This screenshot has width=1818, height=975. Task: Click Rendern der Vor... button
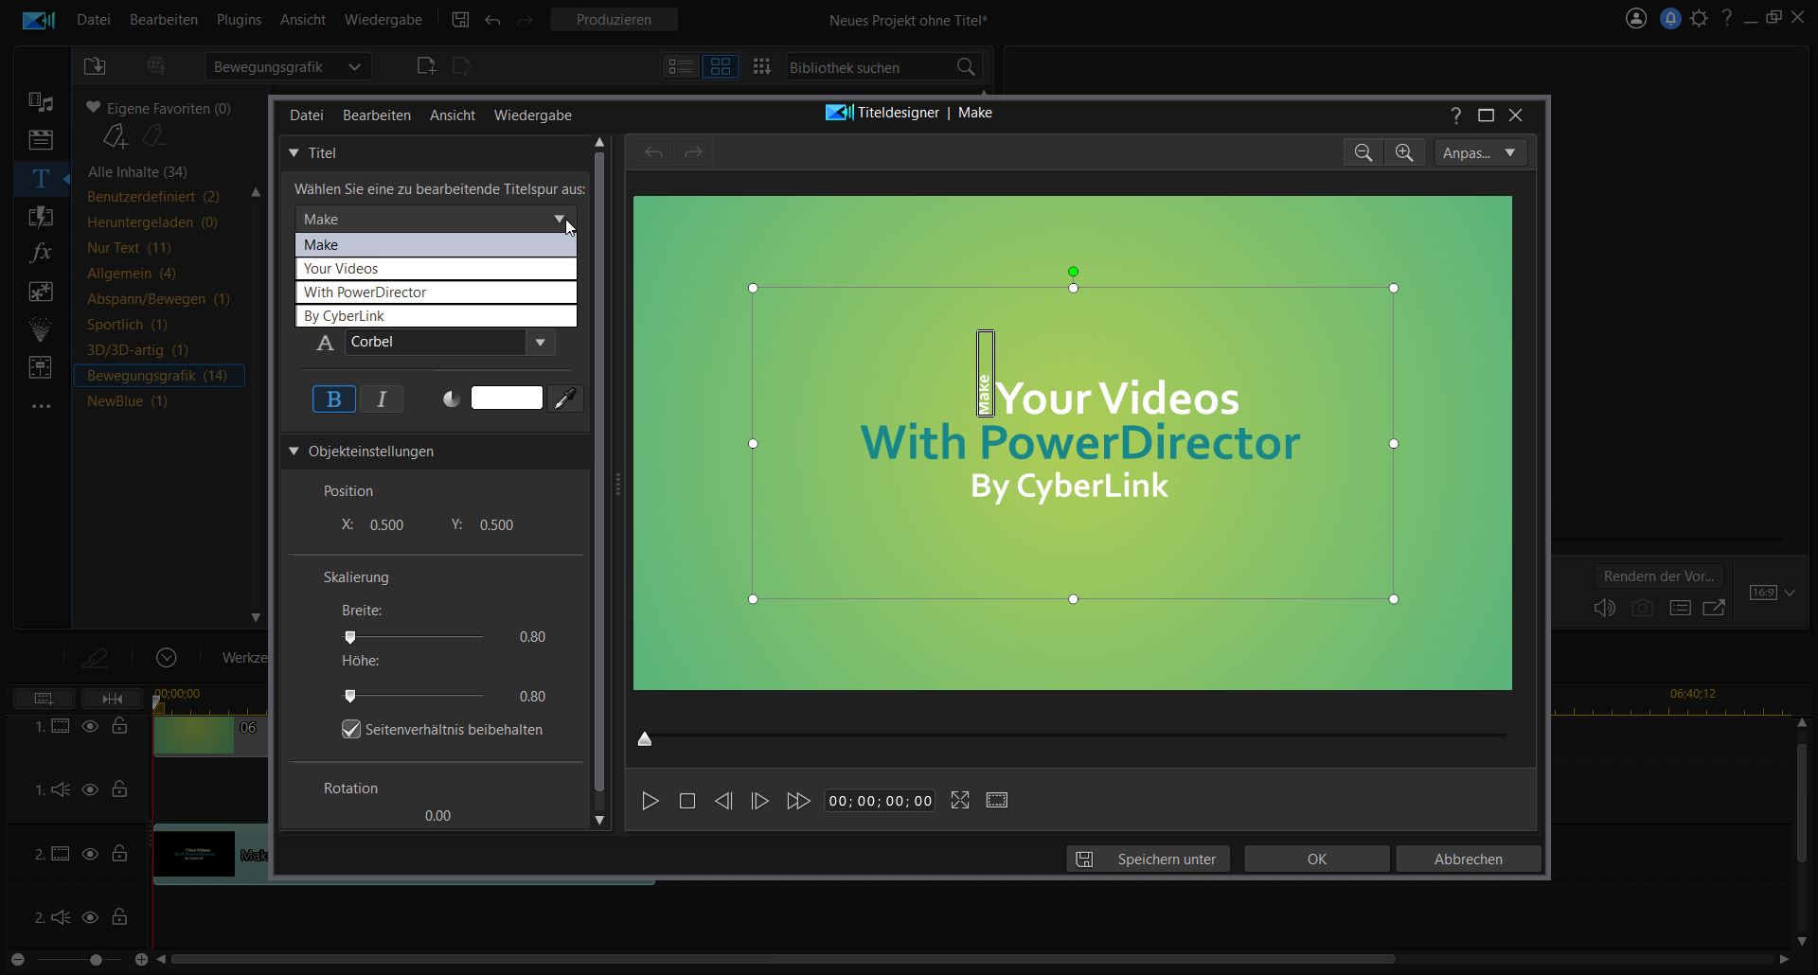[x=1659, y=576]
